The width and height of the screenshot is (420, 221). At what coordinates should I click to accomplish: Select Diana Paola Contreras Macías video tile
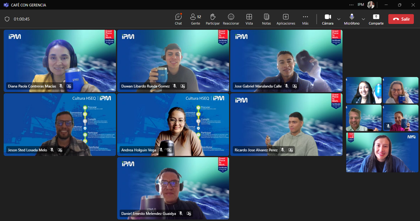(x=60, y=58)
